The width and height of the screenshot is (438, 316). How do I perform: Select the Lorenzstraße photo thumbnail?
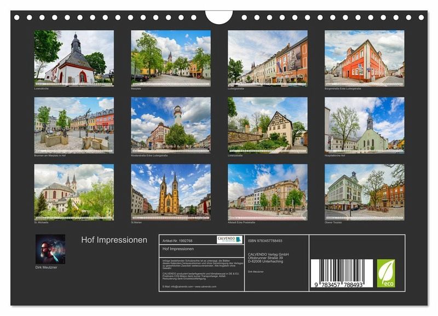pyautogui.click(x=267, y=124)
